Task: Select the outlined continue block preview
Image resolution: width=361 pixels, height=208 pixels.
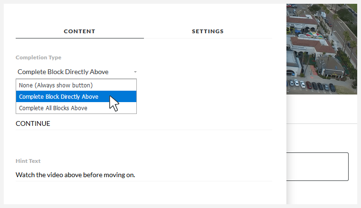Action: tap(317, 167)
